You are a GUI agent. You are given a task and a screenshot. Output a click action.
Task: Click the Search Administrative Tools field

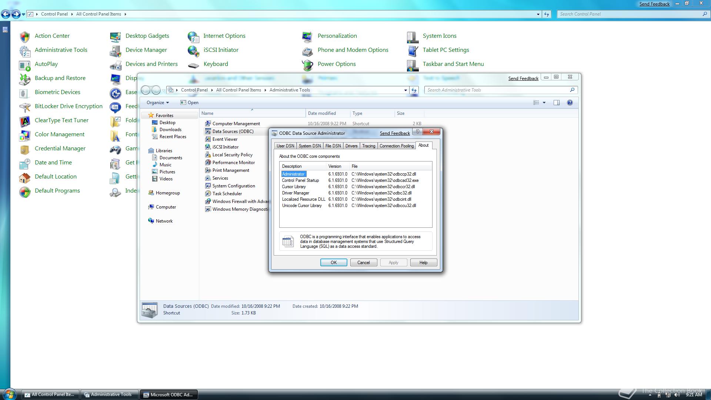pyautogui.click(x=501, y=90)
